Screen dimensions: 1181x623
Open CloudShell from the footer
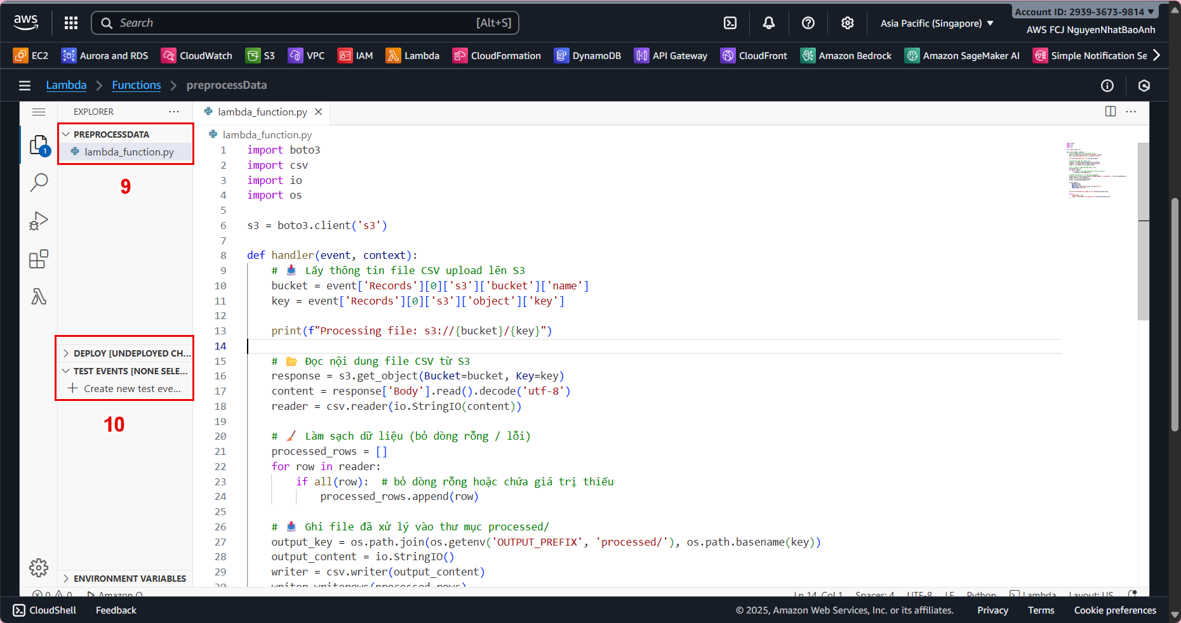coord(45,610)
